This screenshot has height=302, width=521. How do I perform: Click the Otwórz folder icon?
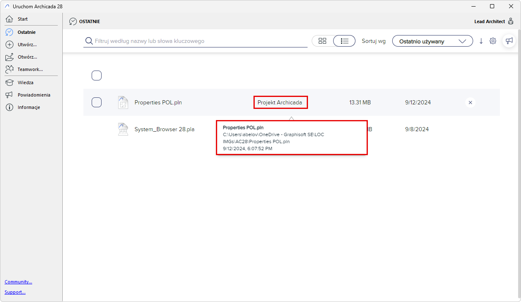click(x=9, y=57)
